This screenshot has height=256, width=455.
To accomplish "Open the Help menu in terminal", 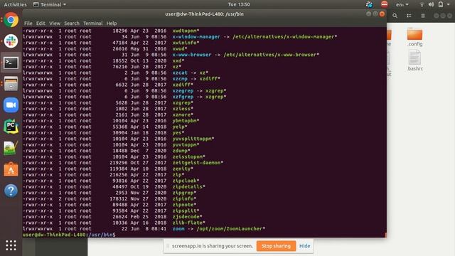I will point(112,23).
